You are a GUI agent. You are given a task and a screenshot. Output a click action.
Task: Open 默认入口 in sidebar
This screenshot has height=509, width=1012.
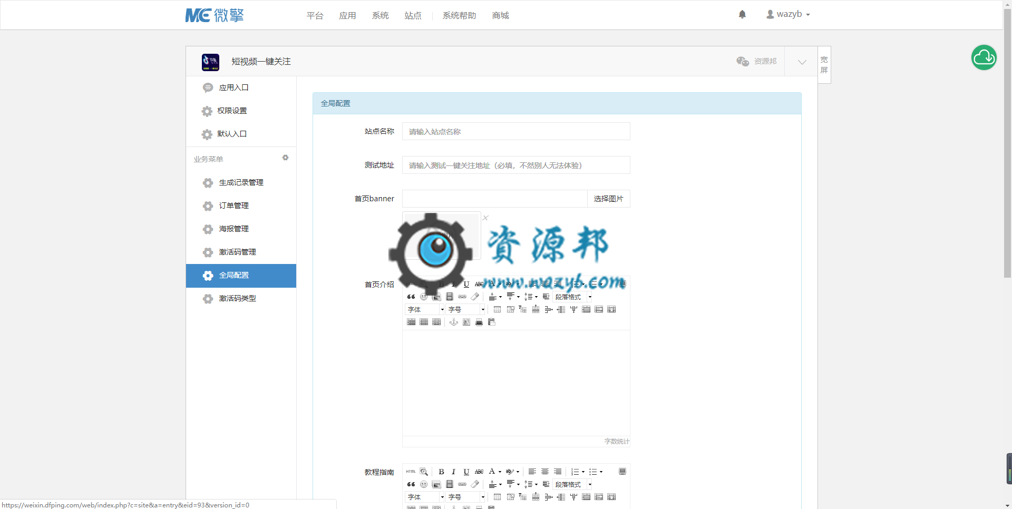(241, 134)
